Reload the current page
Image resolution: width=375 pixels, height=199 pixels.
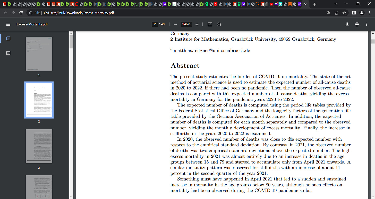pyautogui.click(x=21, y=13)
